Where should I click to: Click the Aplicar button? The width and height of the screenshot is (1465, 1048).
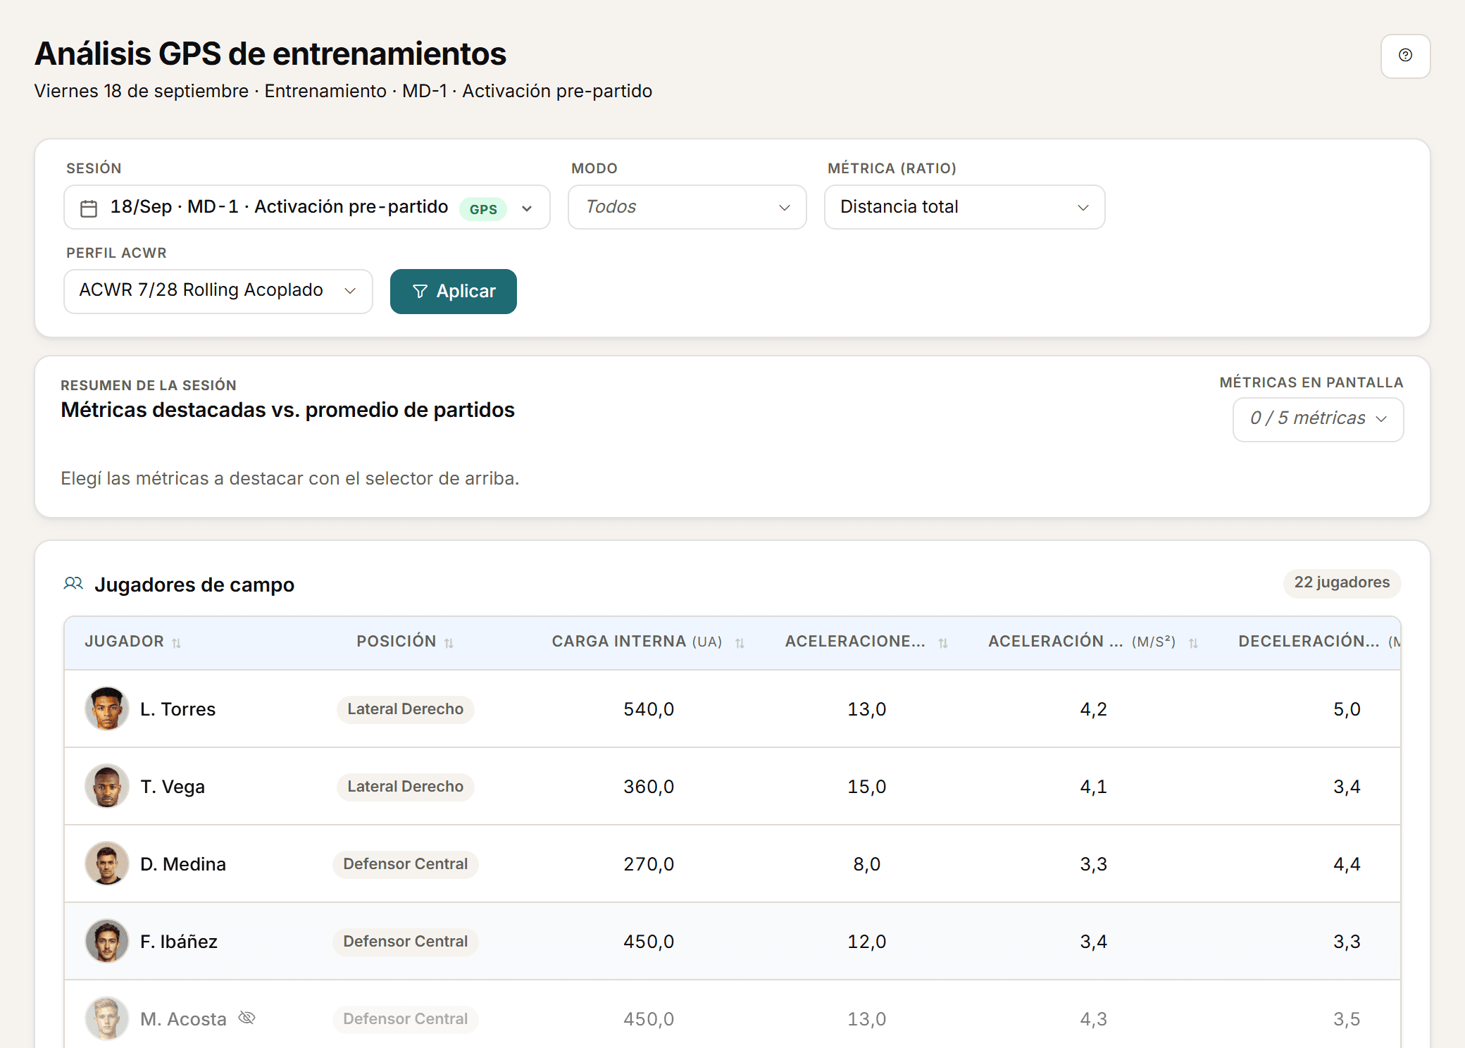click(454, 292)
